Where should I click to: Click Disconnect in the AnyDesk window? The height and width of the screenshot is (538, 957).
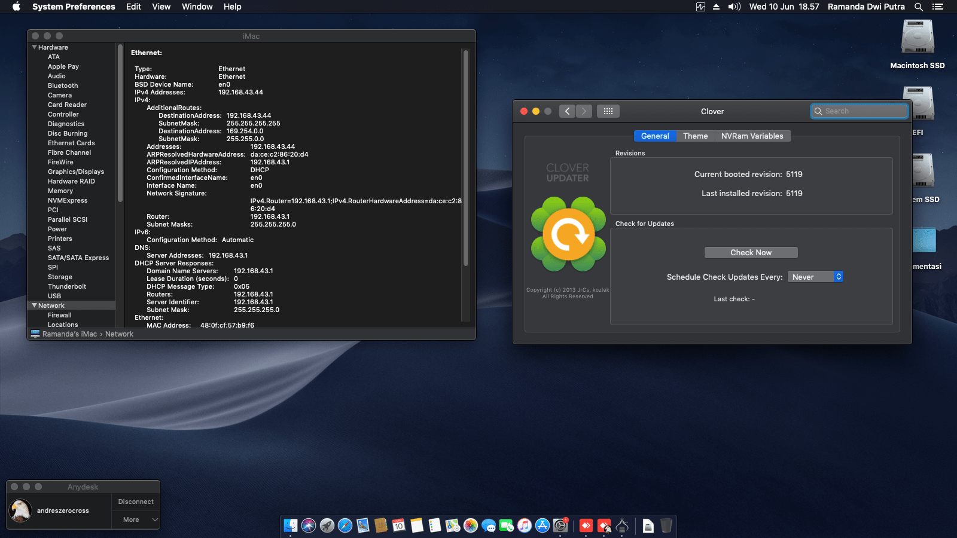tap(136, 502)
